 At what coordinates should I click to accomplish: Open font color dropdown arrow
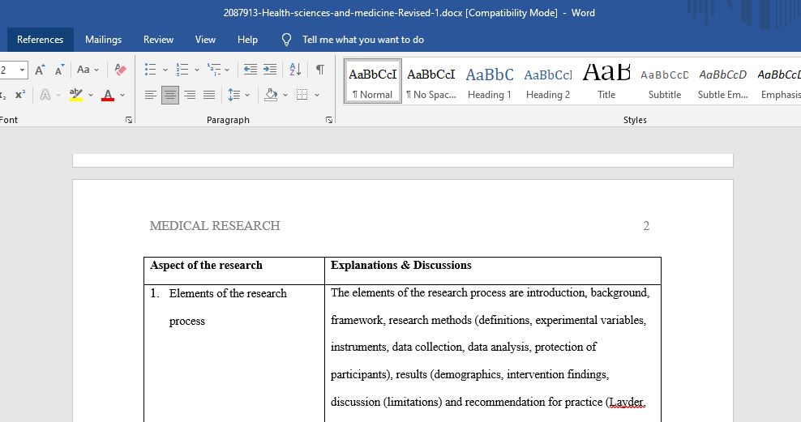click(x=122, y=95)
